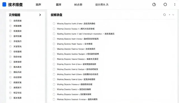Select the second top navigation item
This screenshot has width=179, height=103.
click(x=58, y=4)
